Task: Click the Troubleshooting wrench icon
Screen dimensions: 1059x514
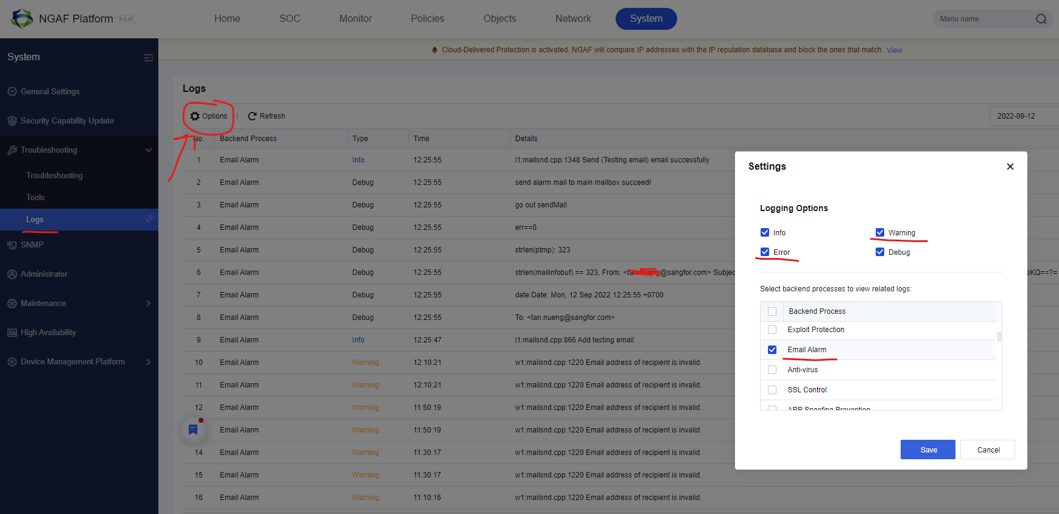Action: point(12,150)
